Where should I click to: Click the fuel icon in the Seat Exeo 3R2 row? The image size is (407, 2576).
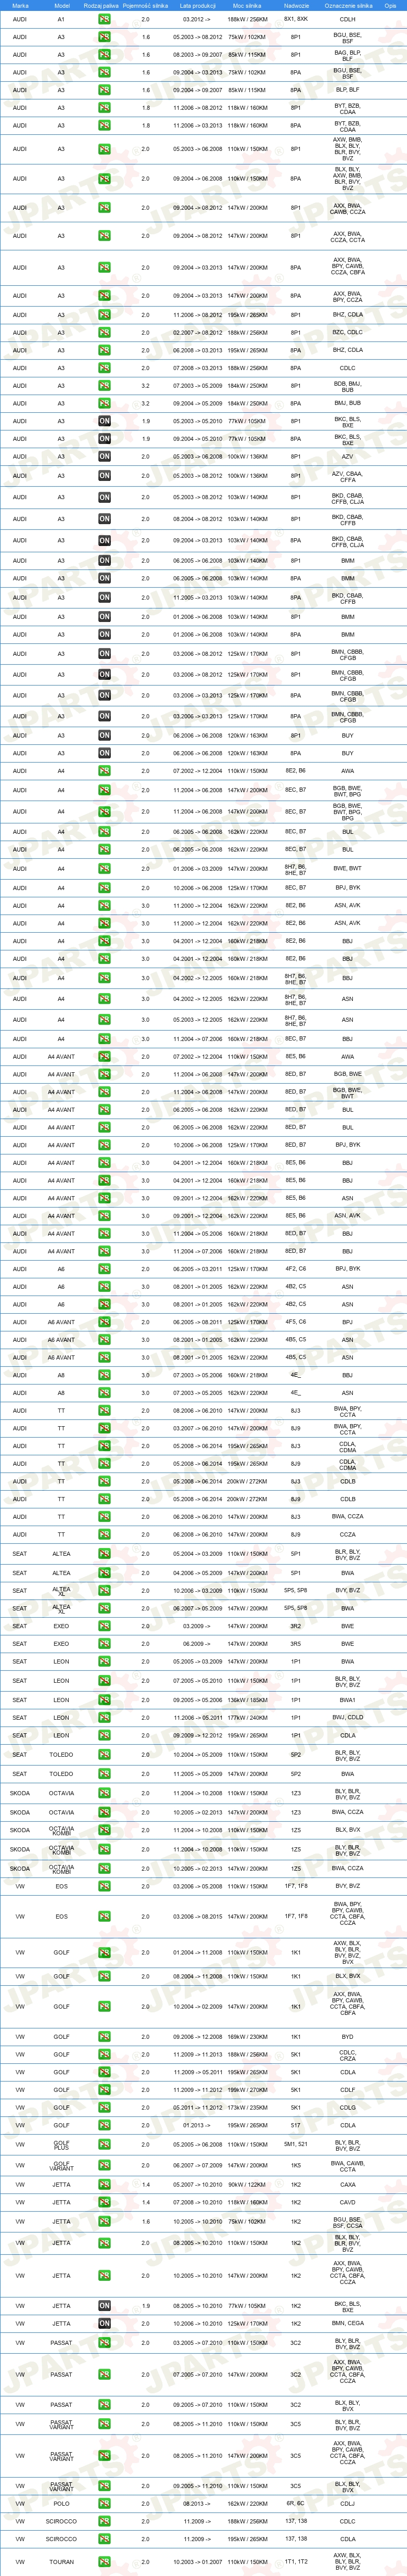104,1626
